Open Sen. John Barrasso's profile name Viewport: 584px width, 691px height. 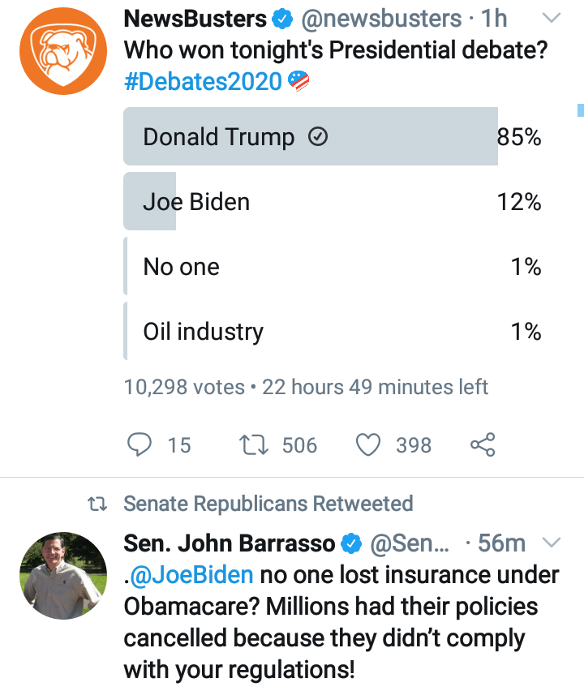229,543
